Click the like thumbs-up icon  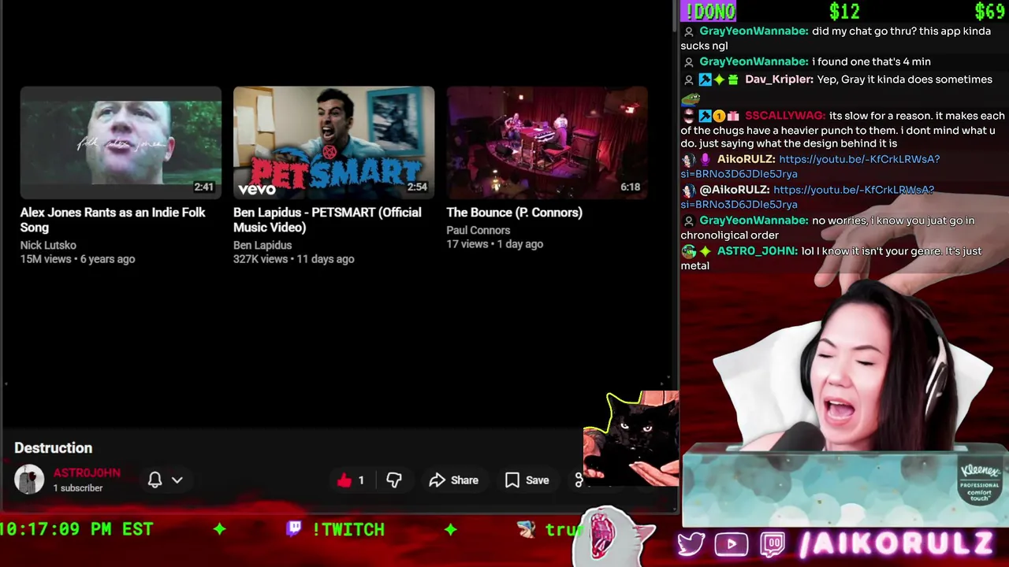pyautogui.click(x=344, y=480)
